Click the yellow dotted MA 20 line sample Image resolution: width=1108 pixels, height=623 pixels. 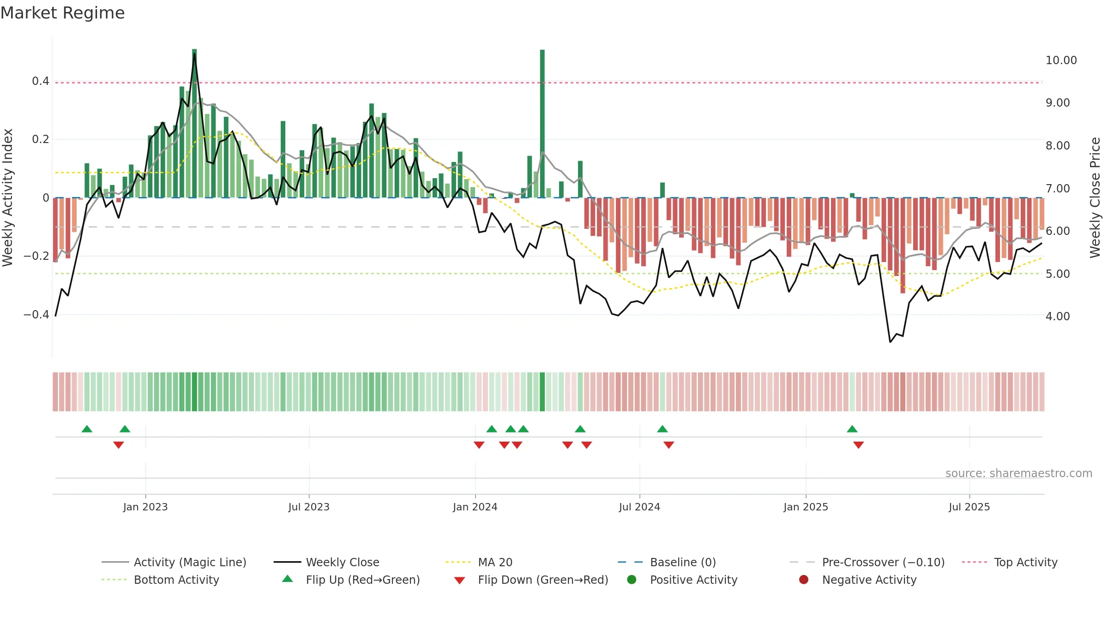point(458,562)
